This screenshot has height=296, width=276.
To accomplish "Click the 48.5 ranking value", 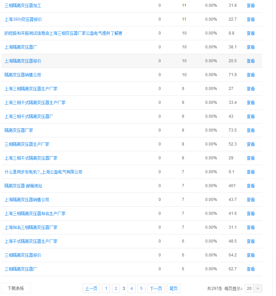I will click(x=233, y=241).
